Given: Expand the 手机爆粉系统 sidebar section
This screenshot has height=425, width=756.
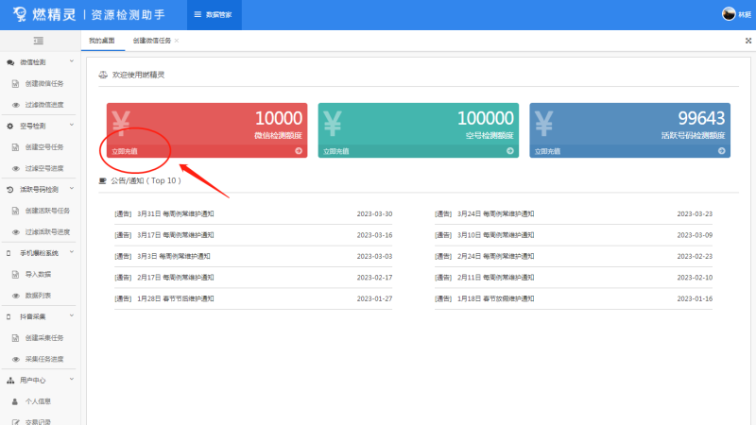Looking at the screenshot, I should [x=72, y=253].
